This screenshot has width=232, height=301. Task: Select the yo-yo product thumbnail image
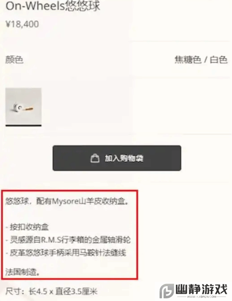(23, 106)
